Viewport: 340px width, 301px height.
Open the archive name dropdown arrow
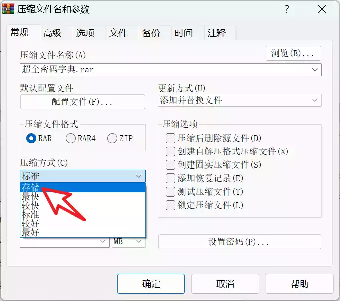tap(315, 70)
